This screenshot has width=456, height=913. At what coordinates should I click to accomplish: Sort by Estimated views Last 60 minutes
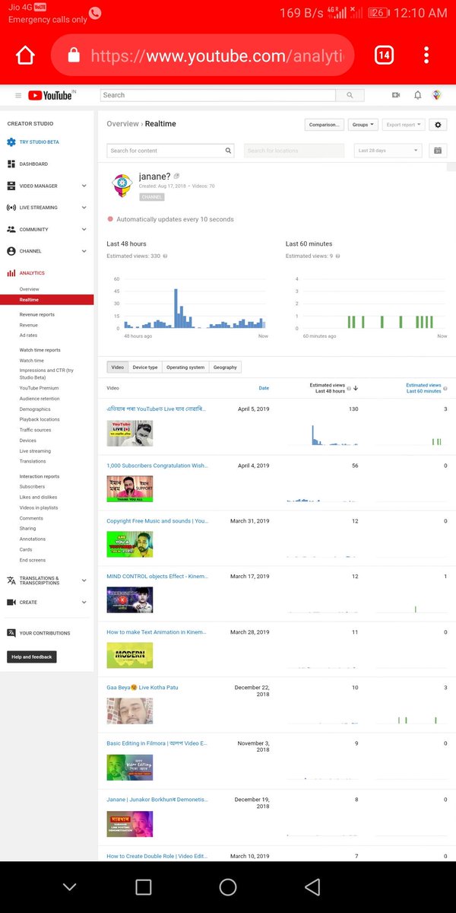[x=423, y=388]
